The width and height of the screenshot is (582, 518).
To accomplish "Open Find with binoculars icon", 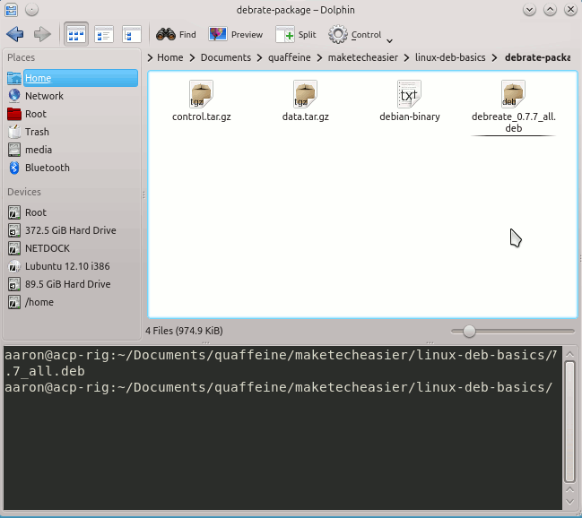I will point(176,35).
